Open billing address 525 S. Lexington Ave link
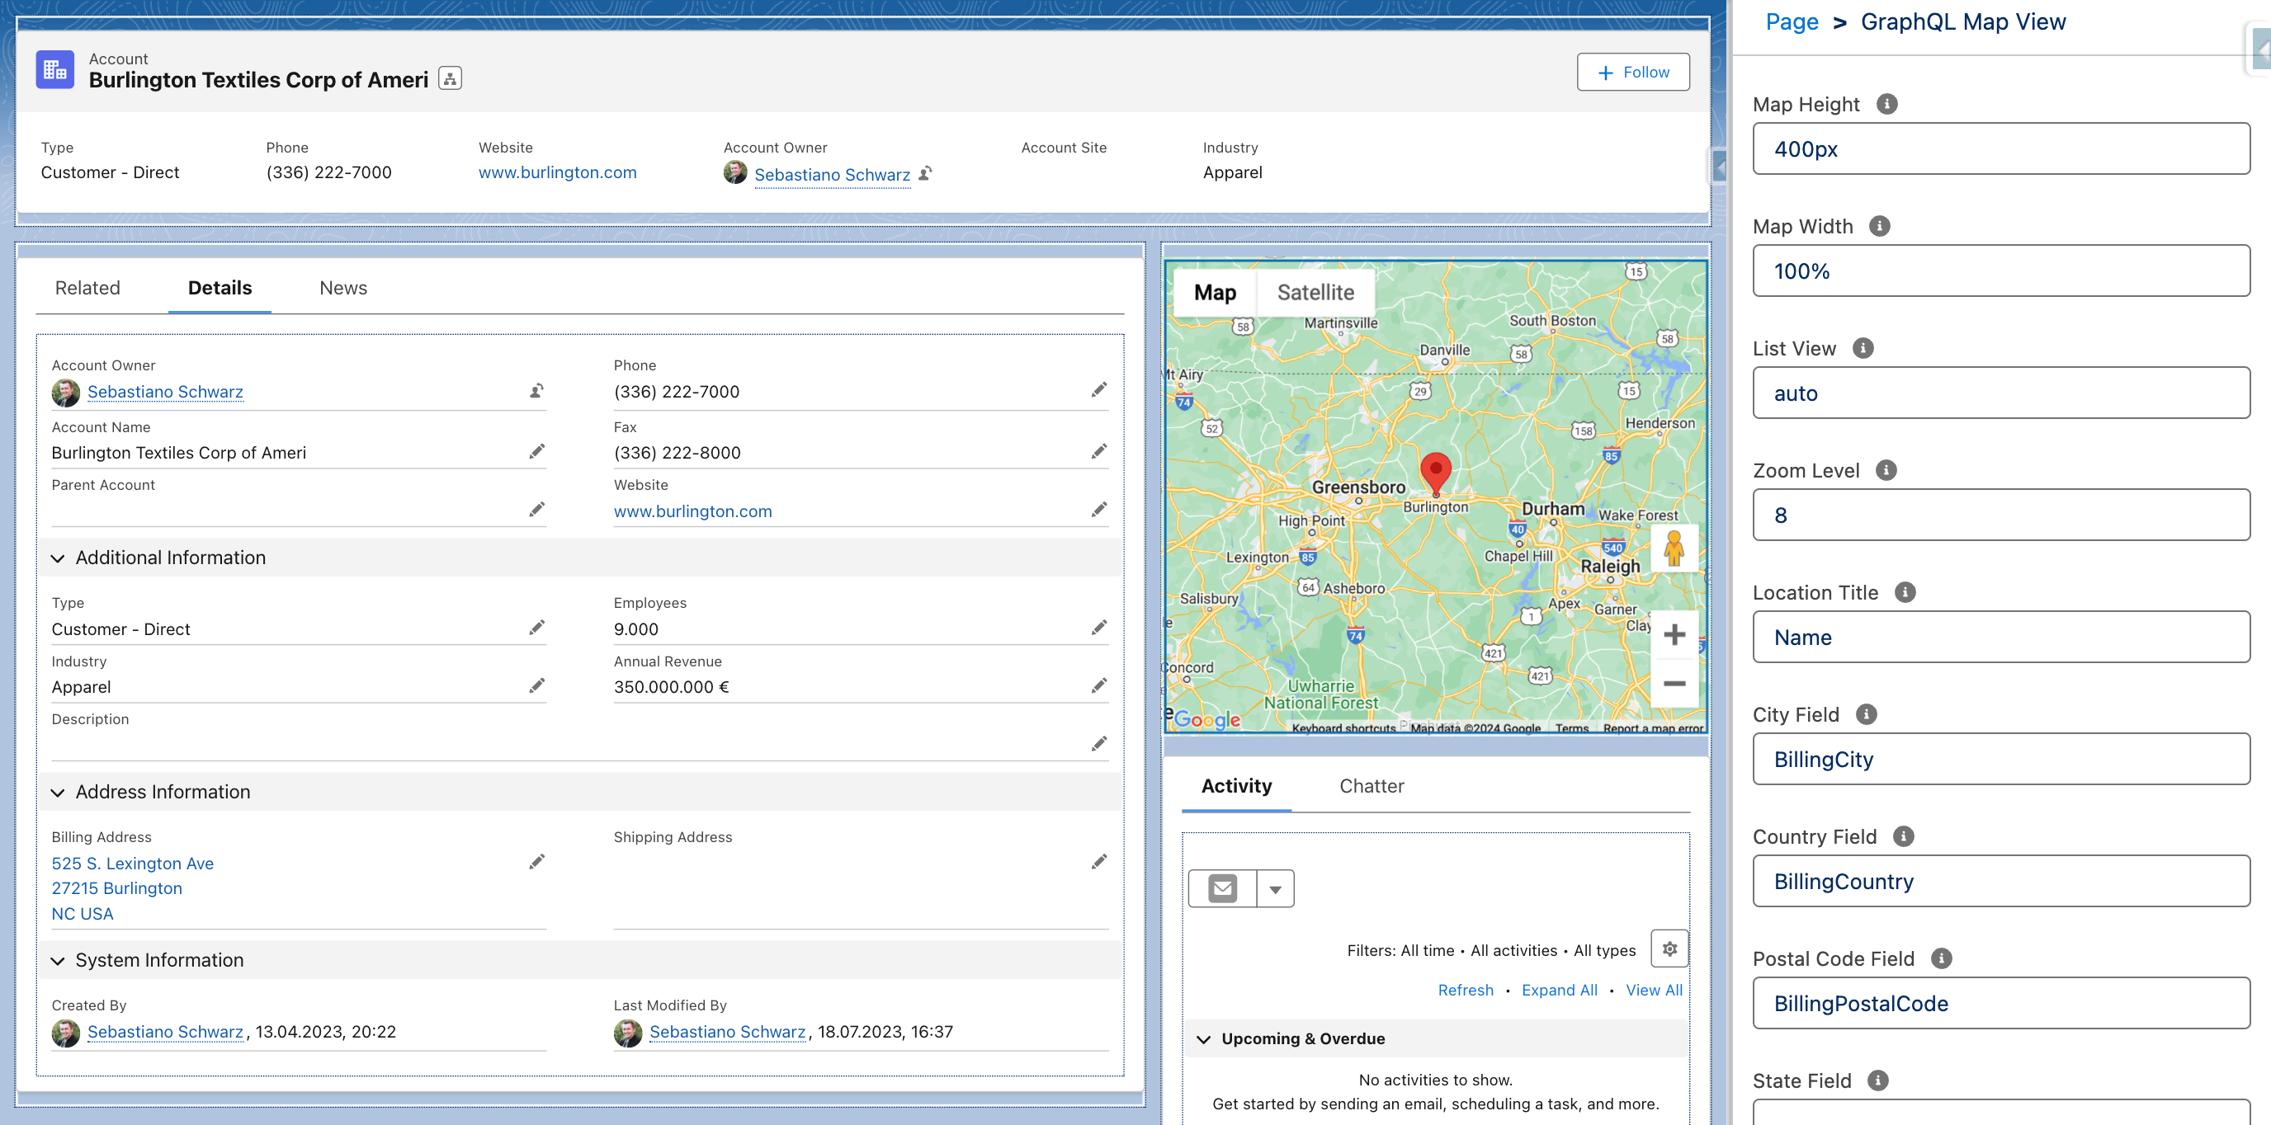2271x1125 pixels. [x=132, y=863]
